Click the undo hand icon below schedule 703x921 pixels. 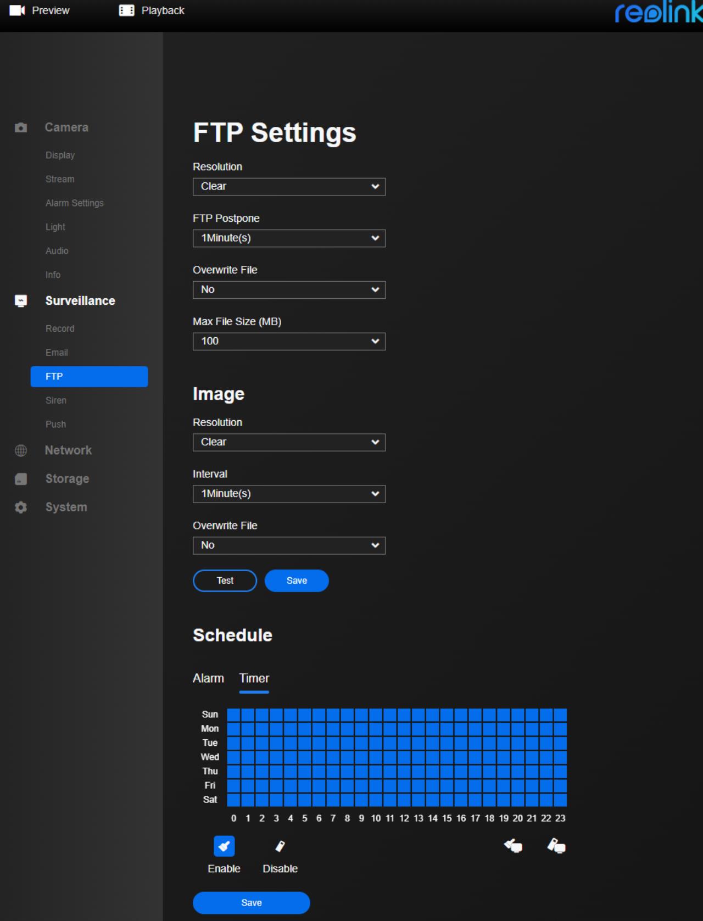tap(513, 846)
